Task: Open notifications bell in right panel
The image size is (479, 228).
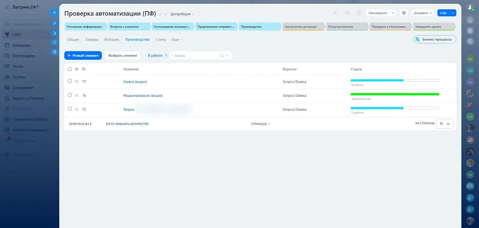Action: click(x=470, y=20)
